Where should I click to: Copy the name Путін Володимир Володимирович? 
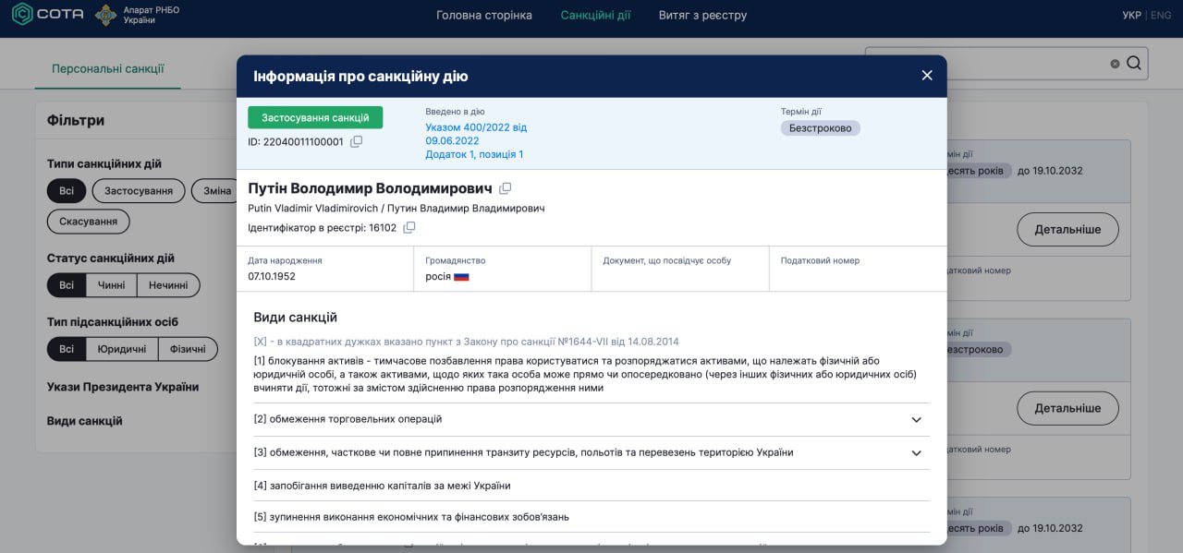(505, 188)
